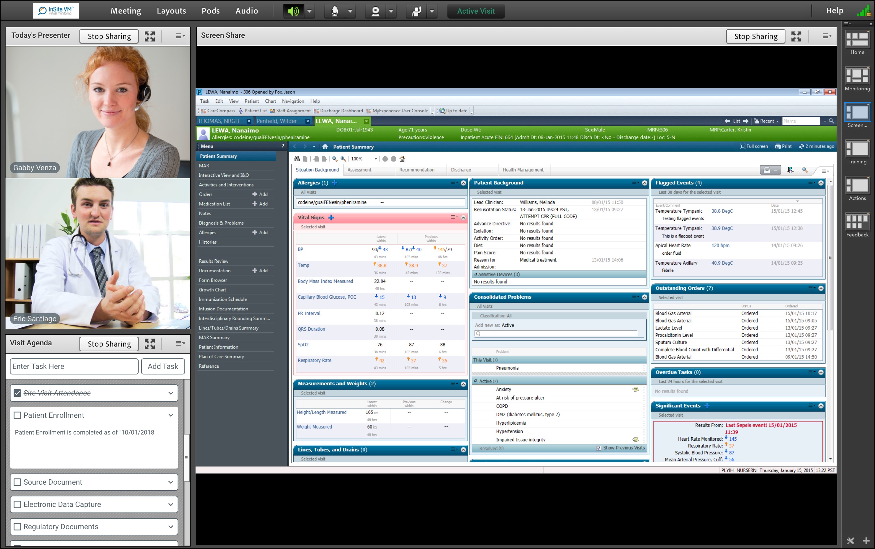Click the Add Task button
The height and width of the screenshot is (549, 875).
coord(163,366)
